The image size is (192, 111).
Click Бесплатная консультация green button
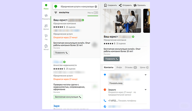pos(68,97)
